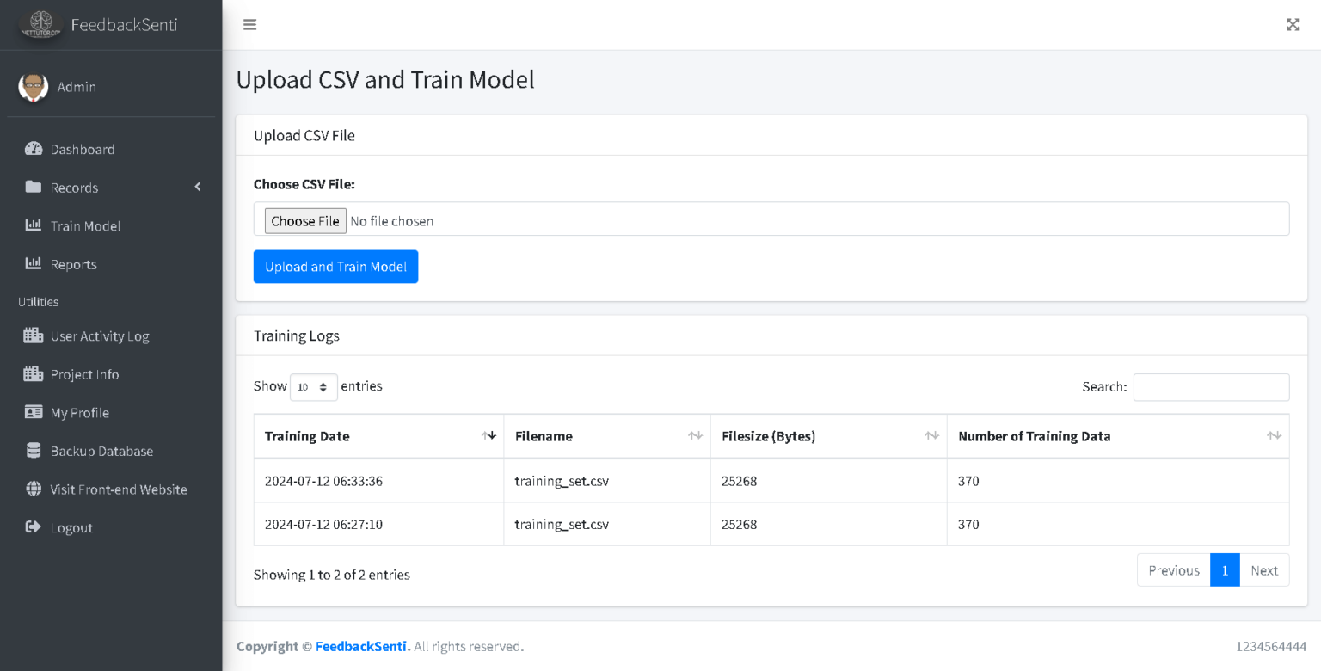Go to page 1 in pagination
1321x671 pixels.
[x=1225, y=569]
